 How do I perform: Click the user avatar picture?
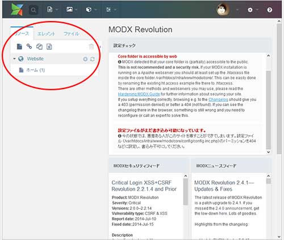tap(223, 10)
